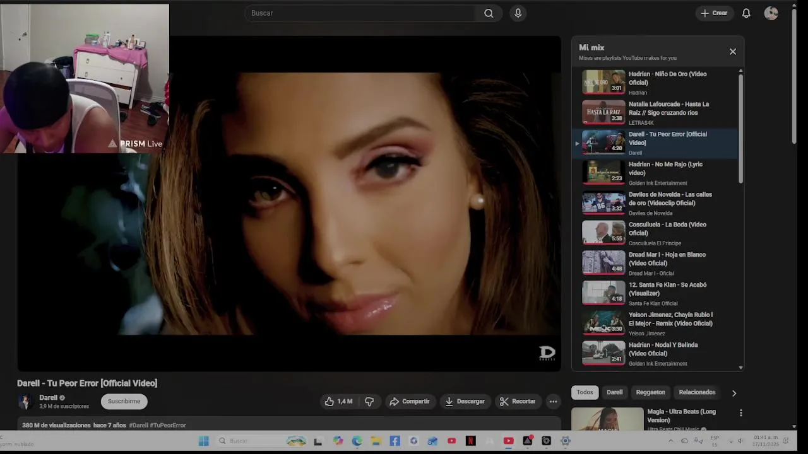Click the Descargar download button
Viewport: 808px width, 454px height.
point(465,402)
